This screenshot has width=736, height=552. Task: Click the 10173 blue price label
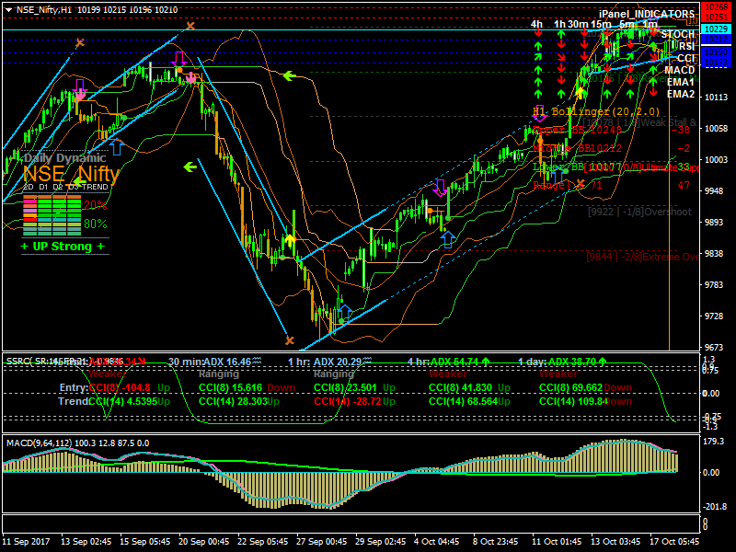[x=716, y=62]
